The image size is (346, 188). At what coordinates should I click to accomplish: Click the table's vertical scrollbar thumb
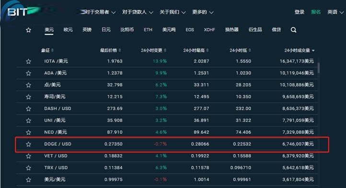(x=318, y=68)
